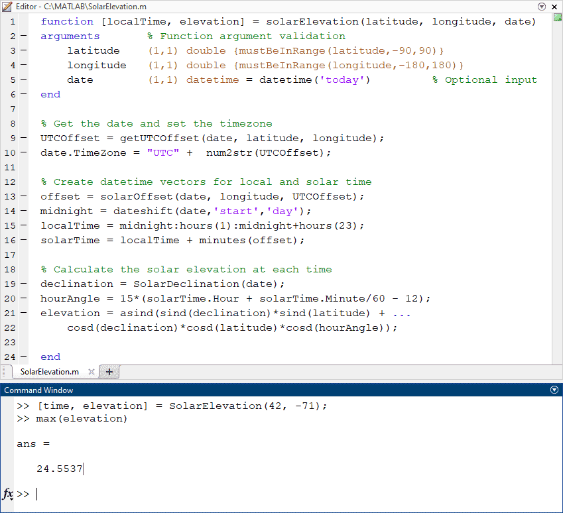
Task: Click the Command Window panel header
Action: coord(265,390)
